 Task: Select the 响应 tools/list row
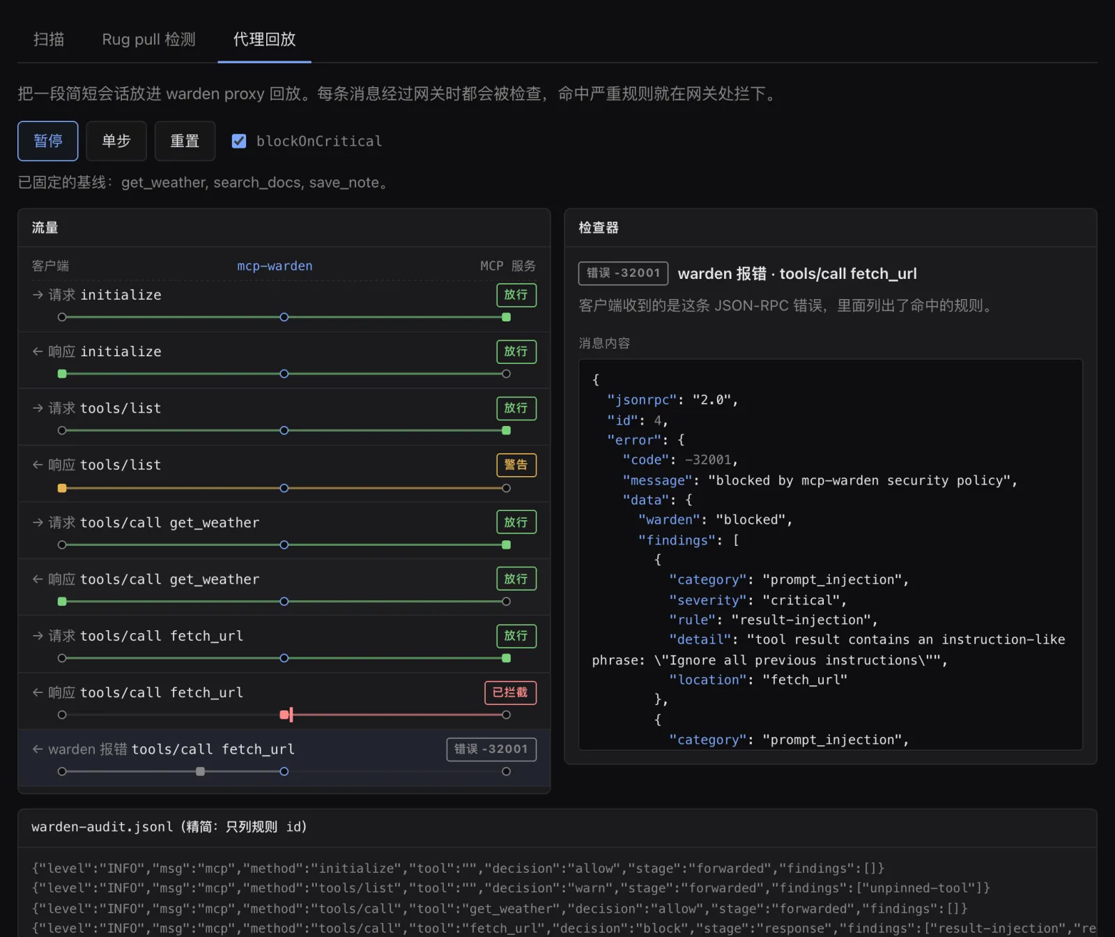284,474
